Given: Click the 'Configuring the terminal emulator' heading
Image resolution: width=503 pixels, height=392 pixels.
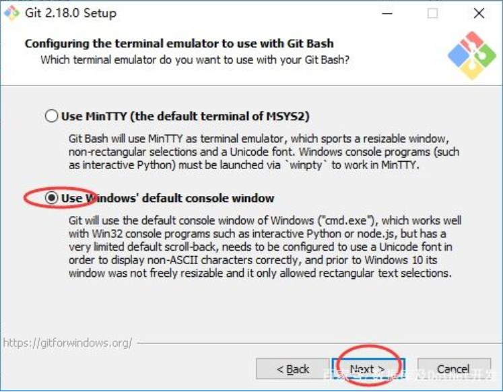Looking at the screenshot, I should (x=179, y=43).
